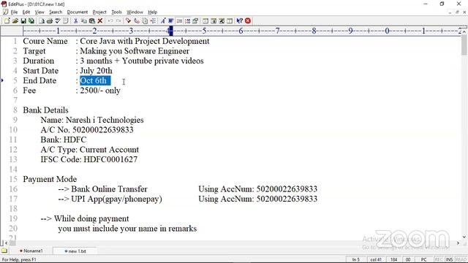This screenshot has height=263, width=468.
Task: Toggle line numbers from the toolbar
Action: coord(187,21)
